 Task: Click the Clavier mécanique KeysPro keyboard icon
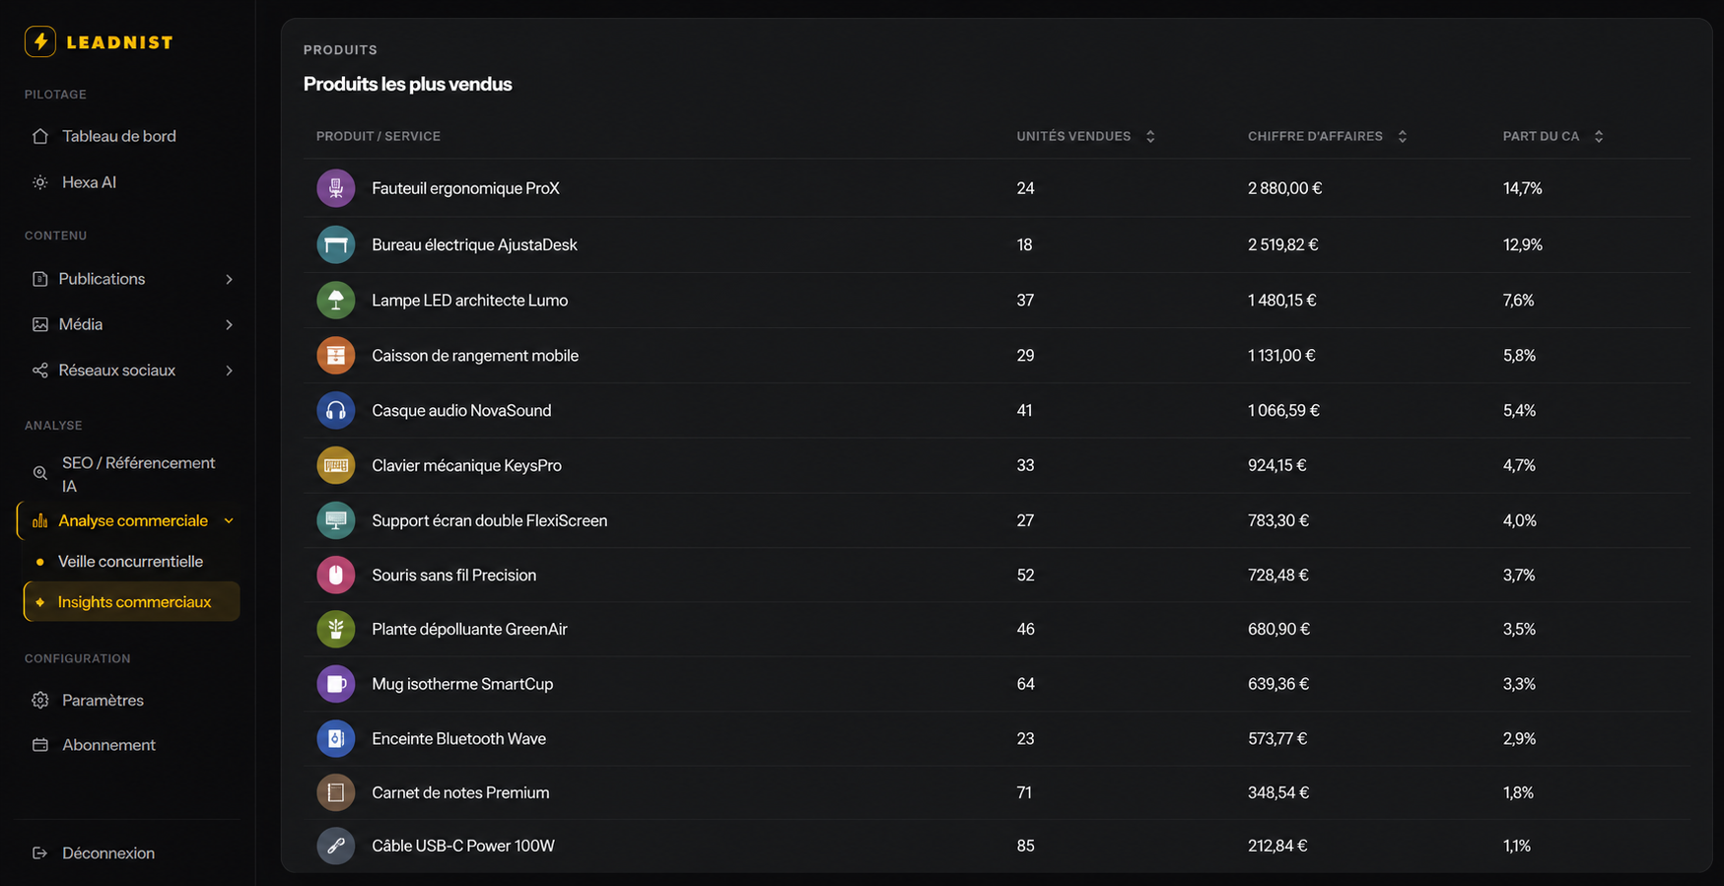pyautogui.click(x=336, y=465)
